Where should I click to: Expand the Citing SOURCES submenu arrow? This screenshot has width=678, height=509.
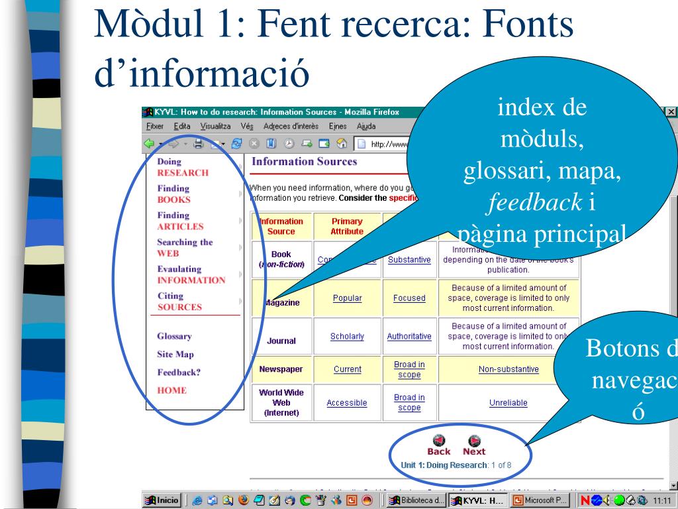point(241,302)
